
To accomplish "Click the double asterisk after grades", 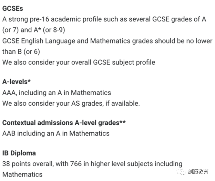I will (x=122, y=122).
